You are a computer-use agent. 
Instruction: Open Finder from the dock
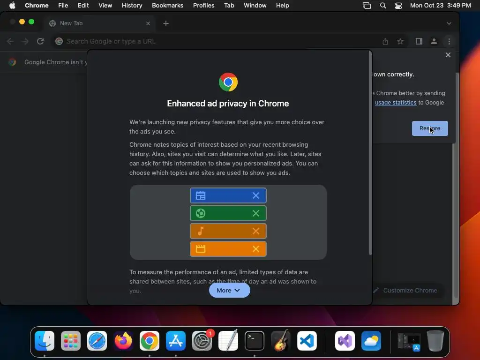45,341
